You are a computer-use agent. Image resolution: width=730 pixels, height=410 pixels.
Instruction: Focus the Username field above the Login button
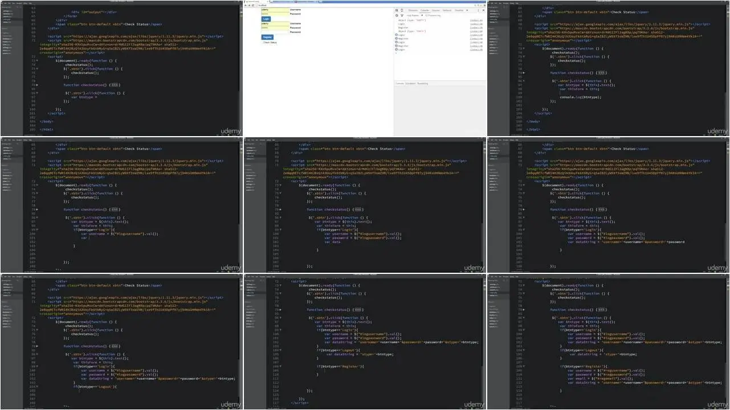275,10
